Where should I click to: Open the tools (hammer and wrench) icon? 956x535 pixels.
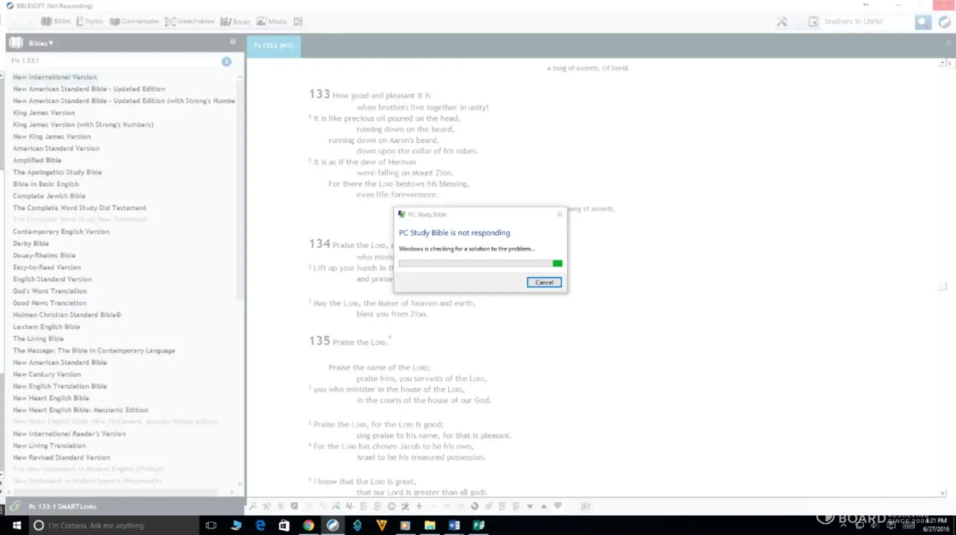782,22
